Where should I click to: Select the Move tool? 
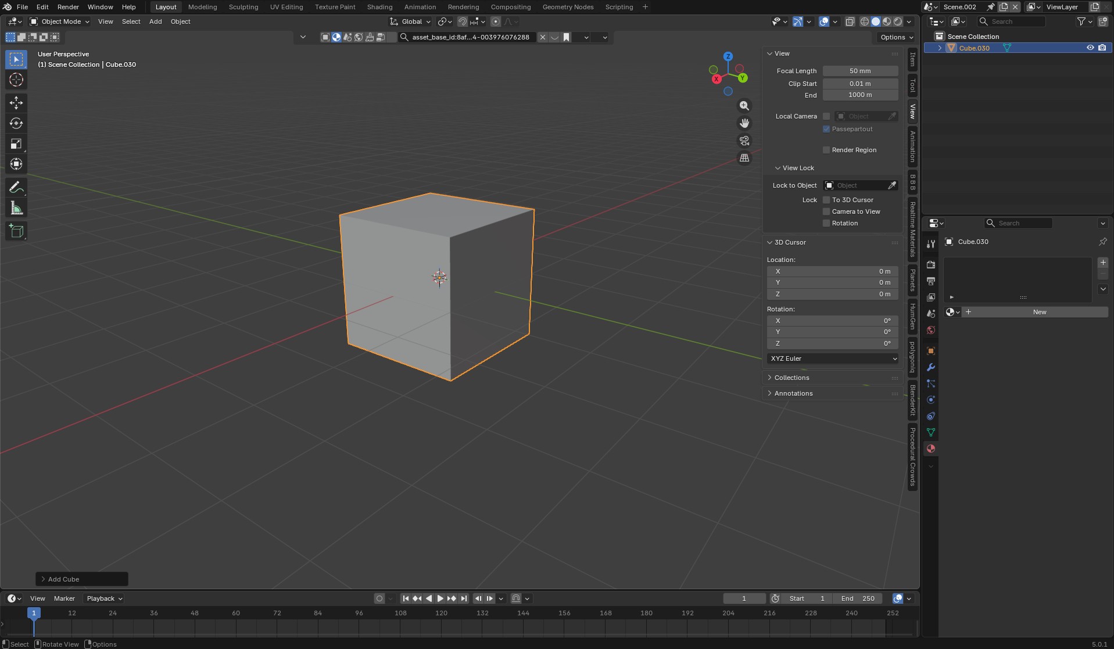(16, 103)
